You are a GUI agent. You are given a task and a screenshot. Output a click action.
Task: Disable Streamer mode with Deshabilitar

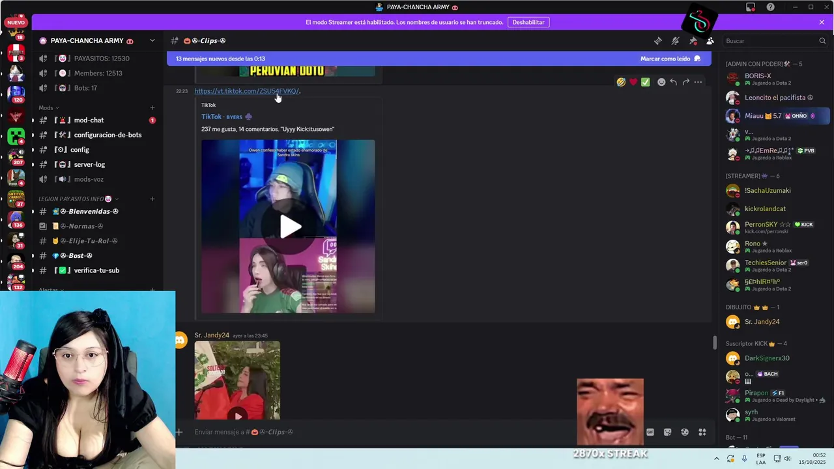click(x=528, y=22)
